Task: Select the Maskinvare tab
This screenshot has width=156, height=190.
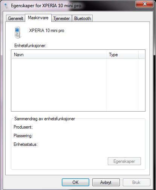Action: [x=38, y=18]
